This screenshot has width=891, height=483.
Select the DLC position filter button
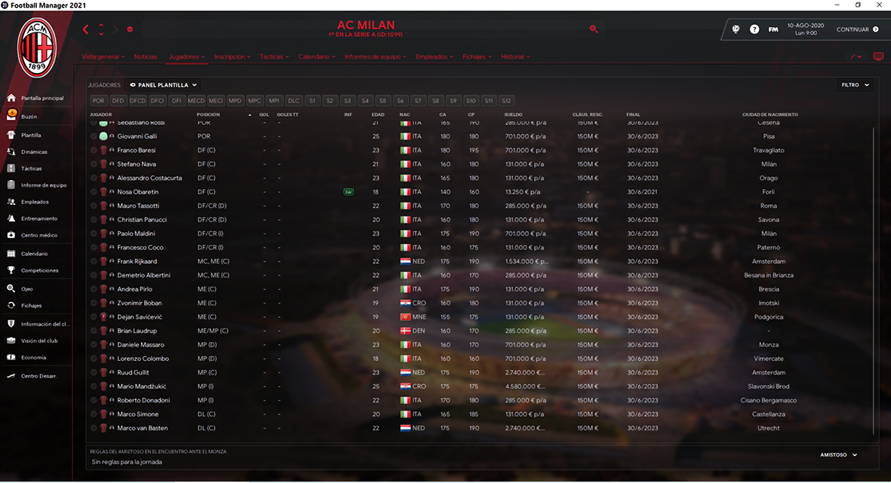coord(293,100)
